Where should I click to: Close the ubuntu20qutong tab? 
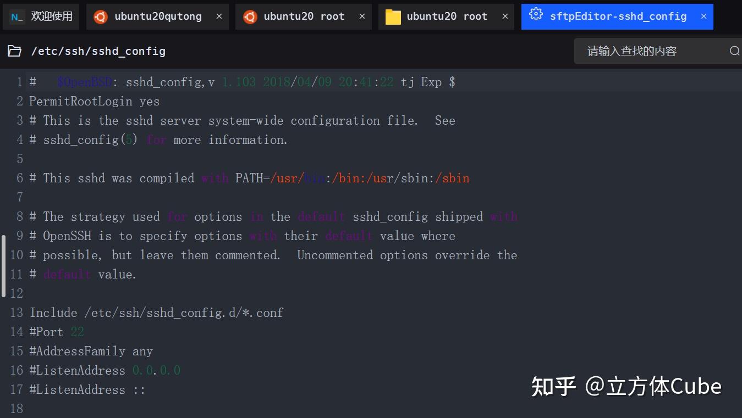(219, 16)
